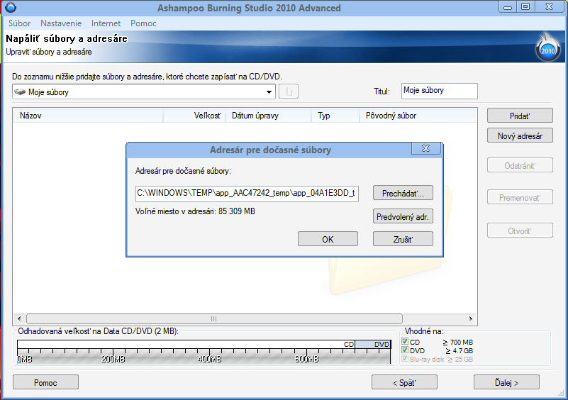The width and height of the screenshot is (568, 400).
Task: Click the bottom-left Pomoc button
Action: [45, 382]
